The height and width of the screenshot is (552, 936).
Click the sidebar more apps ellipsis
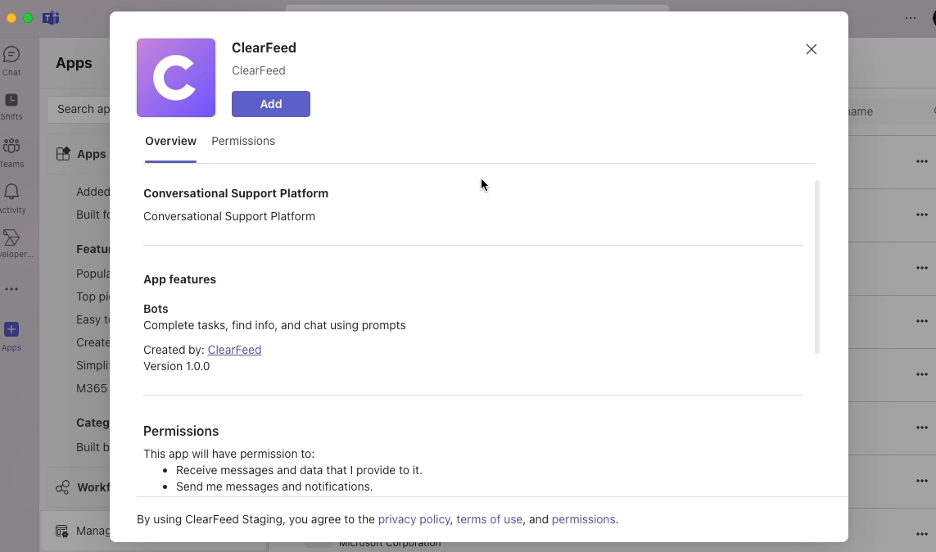coord(11,289)
